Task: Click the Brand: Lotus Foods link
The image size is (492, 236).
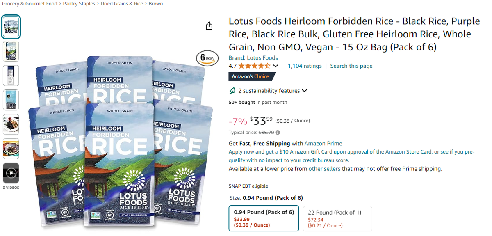Action: pos(253,58)
